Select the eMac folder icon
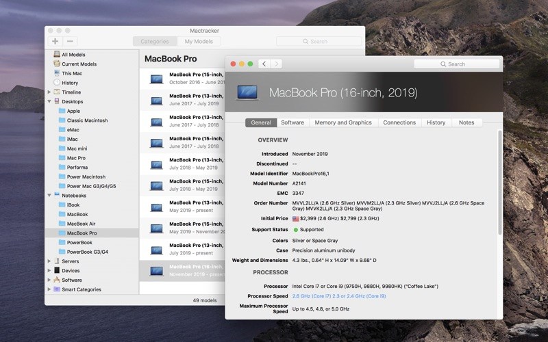 click(62, 129)
